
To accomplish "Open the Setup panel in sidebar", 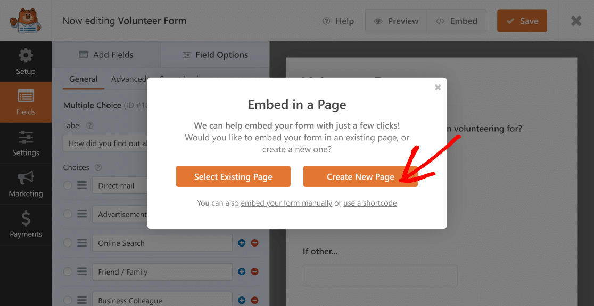I will click(26, 62).
